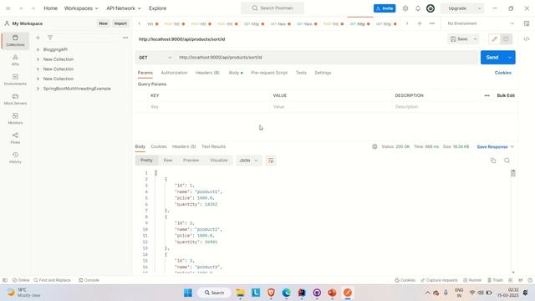
Task: Copy the response body
Action: pos(493,161)
